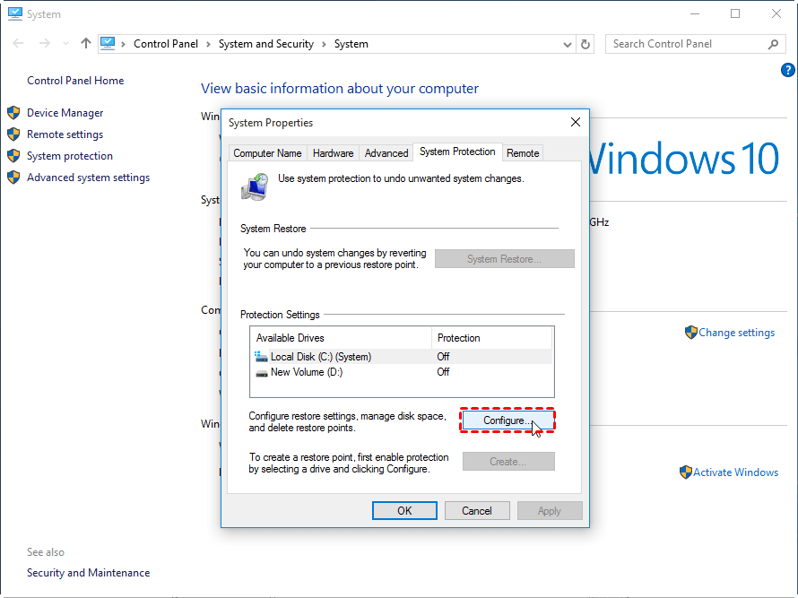Viewport: 798px width, 598px height.
Task: Maximize the System window
Action: click(735, 13)
